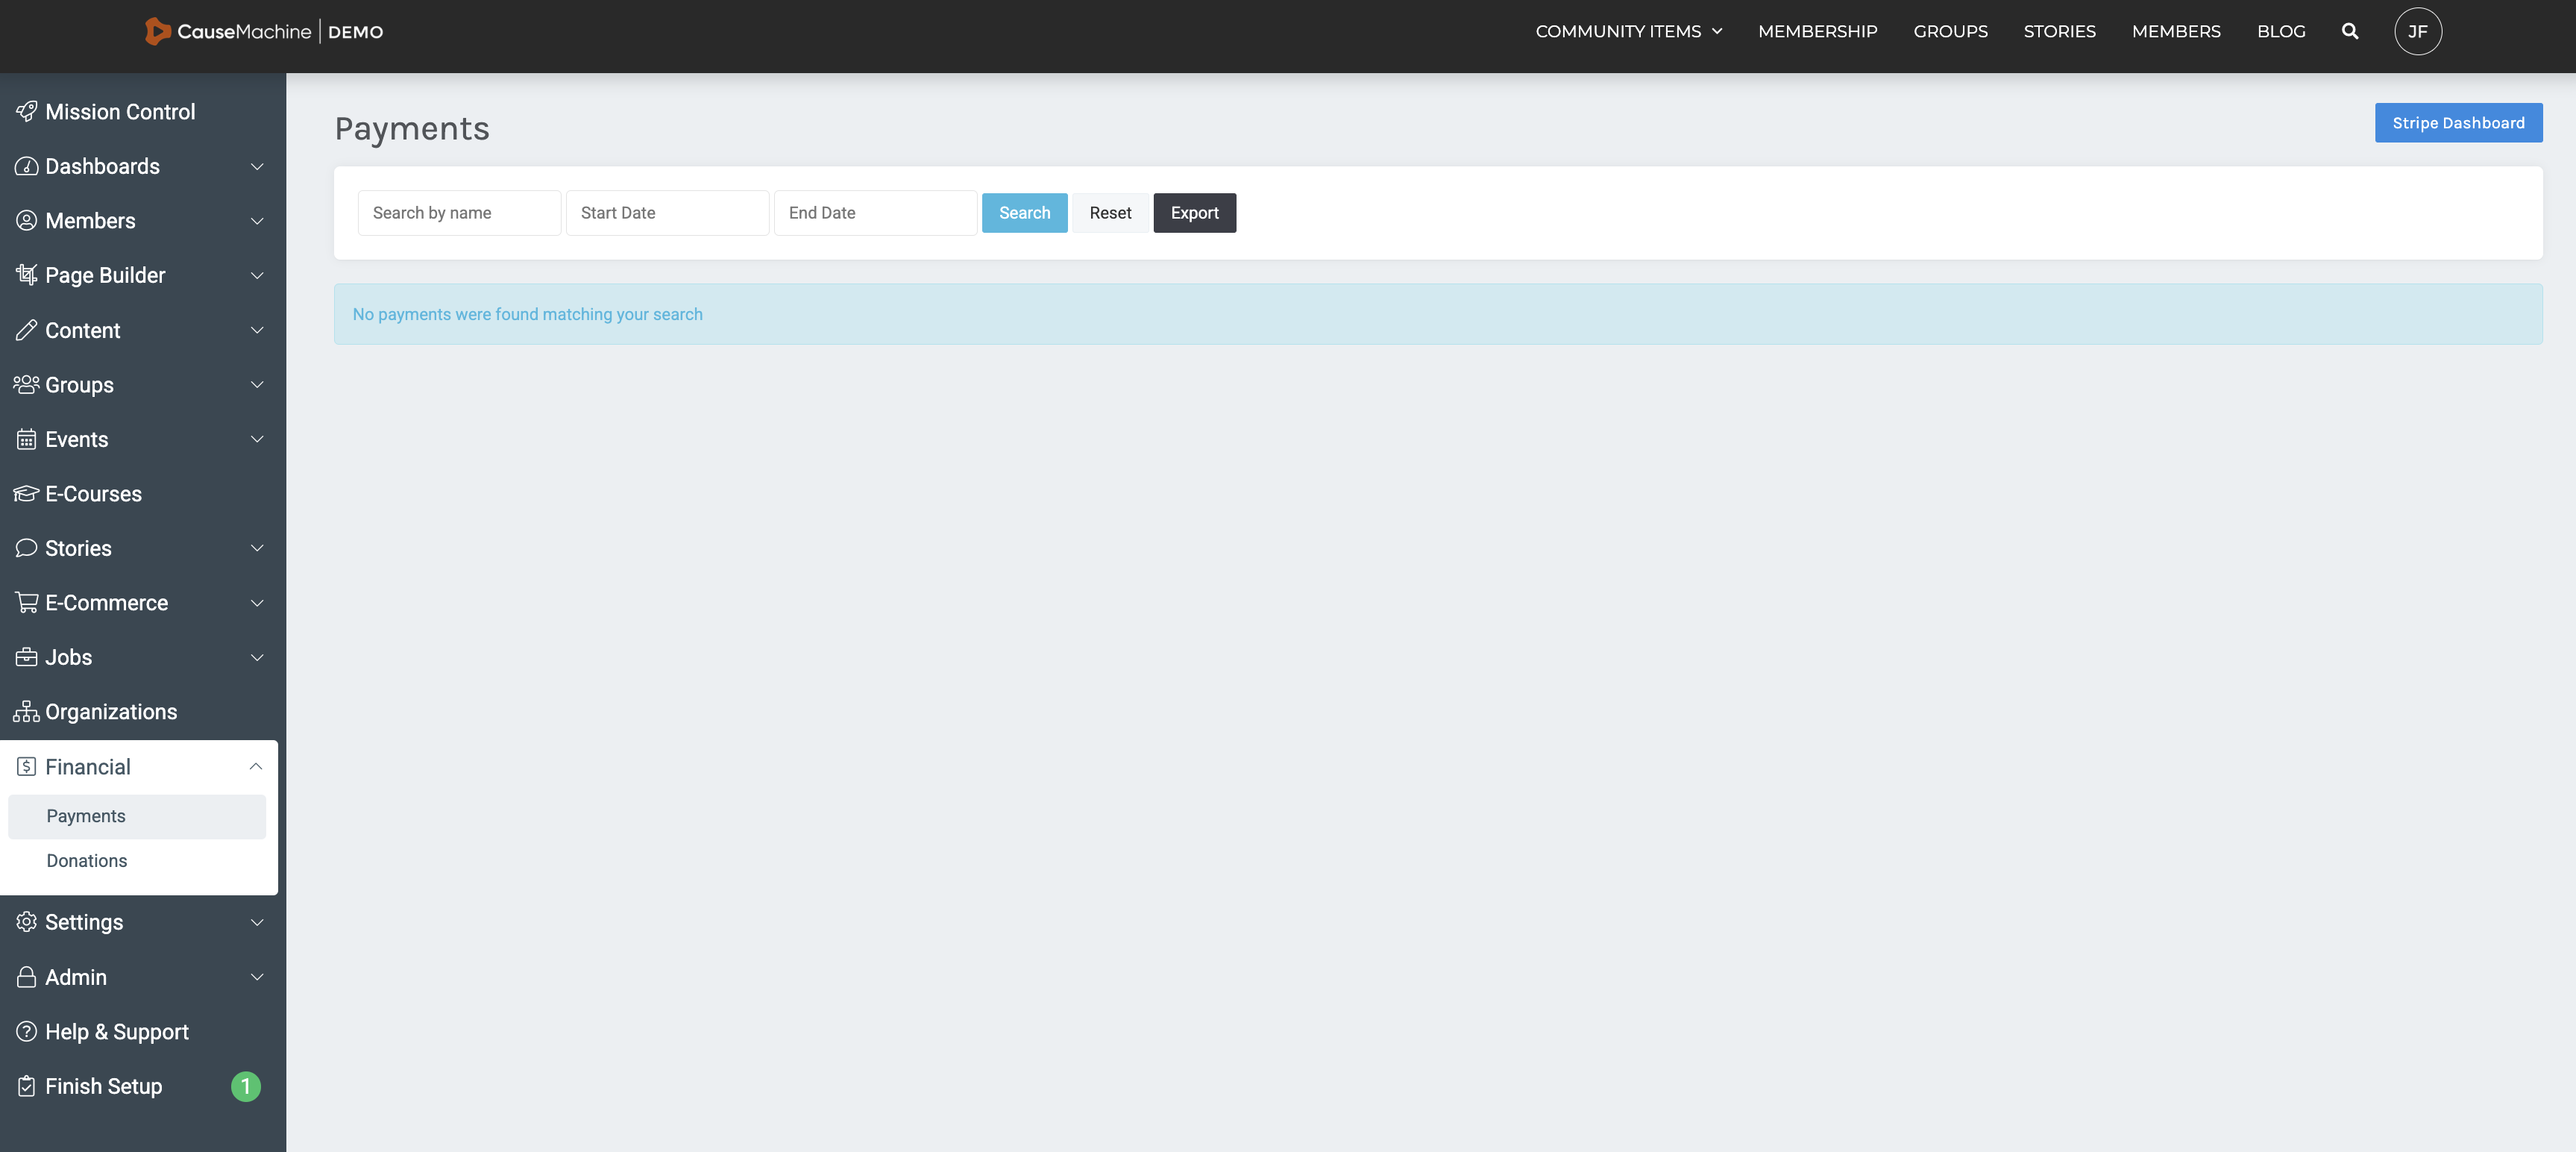This screenshot has height=1152, width=2576.
Task: Click the Start Date field
Action: point(667,213)
